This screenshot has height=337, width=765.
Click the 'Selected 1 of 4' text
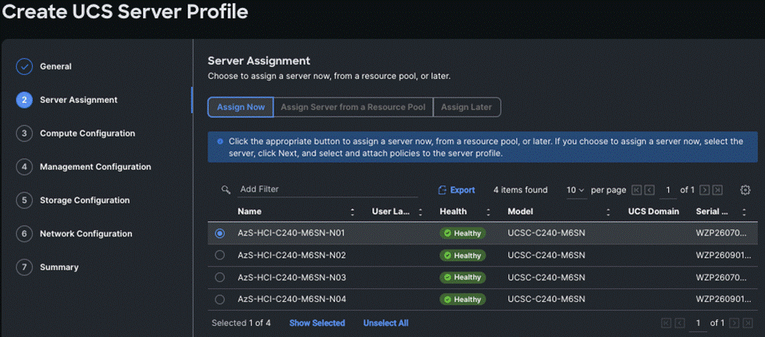(x=241, y=323)
